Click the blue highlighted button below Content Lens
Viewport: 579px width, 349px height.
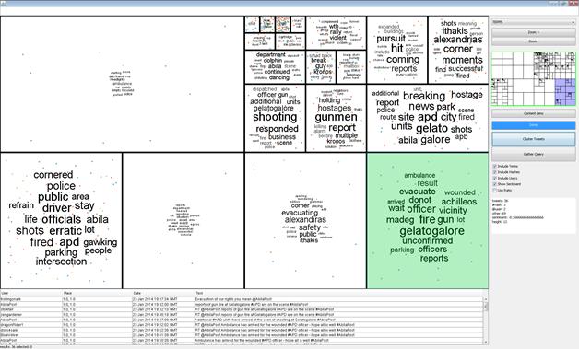point(533,125)
